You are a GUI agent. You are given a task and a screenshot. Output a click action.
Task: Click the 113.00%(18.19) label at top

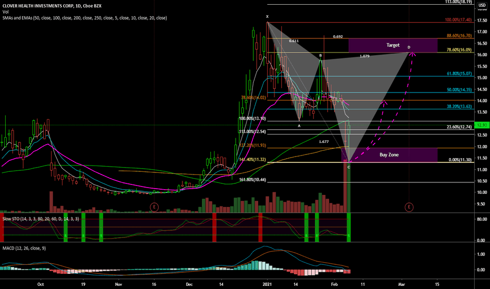tap(458, 2)
